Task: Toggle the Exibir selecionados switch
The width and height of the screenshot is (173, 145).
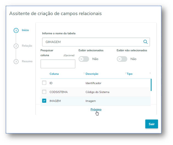Action: (84, 59)
